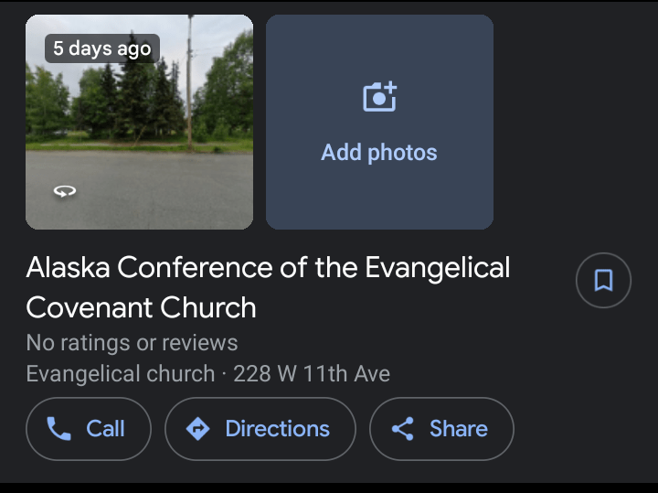658x493 pixels.
Task: Save place with the bookmark icon
Action: (x=603, y=280)
